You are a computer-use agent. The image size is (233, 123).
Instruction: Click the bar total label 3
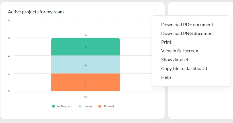point(85,35)
